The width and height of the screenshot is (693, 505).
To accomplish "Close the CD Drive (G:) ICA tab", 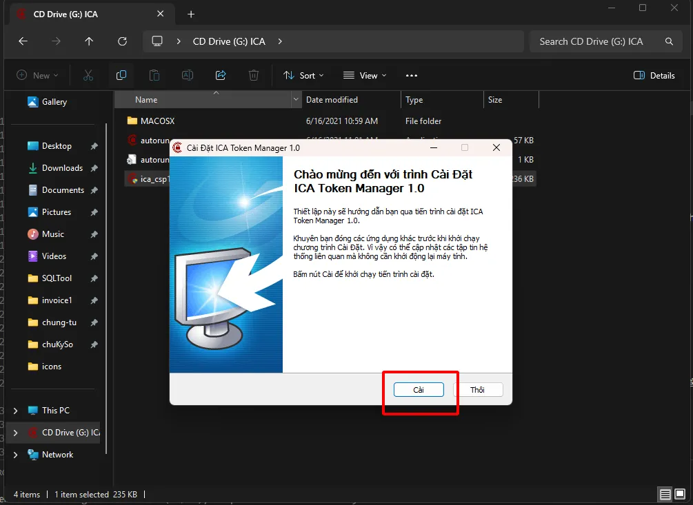I will tap(161, 14).
